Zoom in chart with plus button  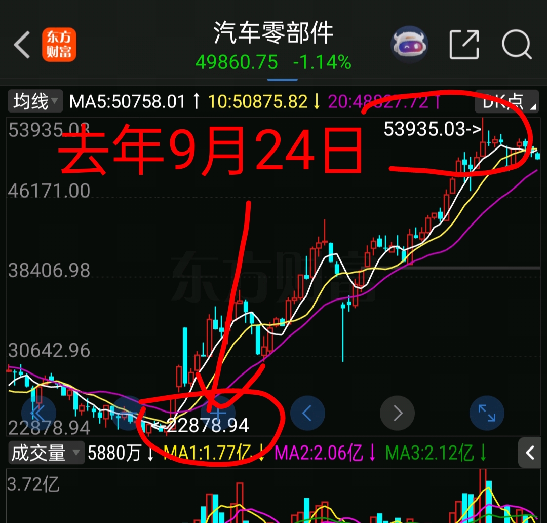point(218,414)
